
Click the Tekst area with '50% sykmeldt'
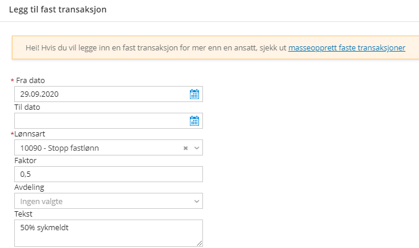point(108,232)
